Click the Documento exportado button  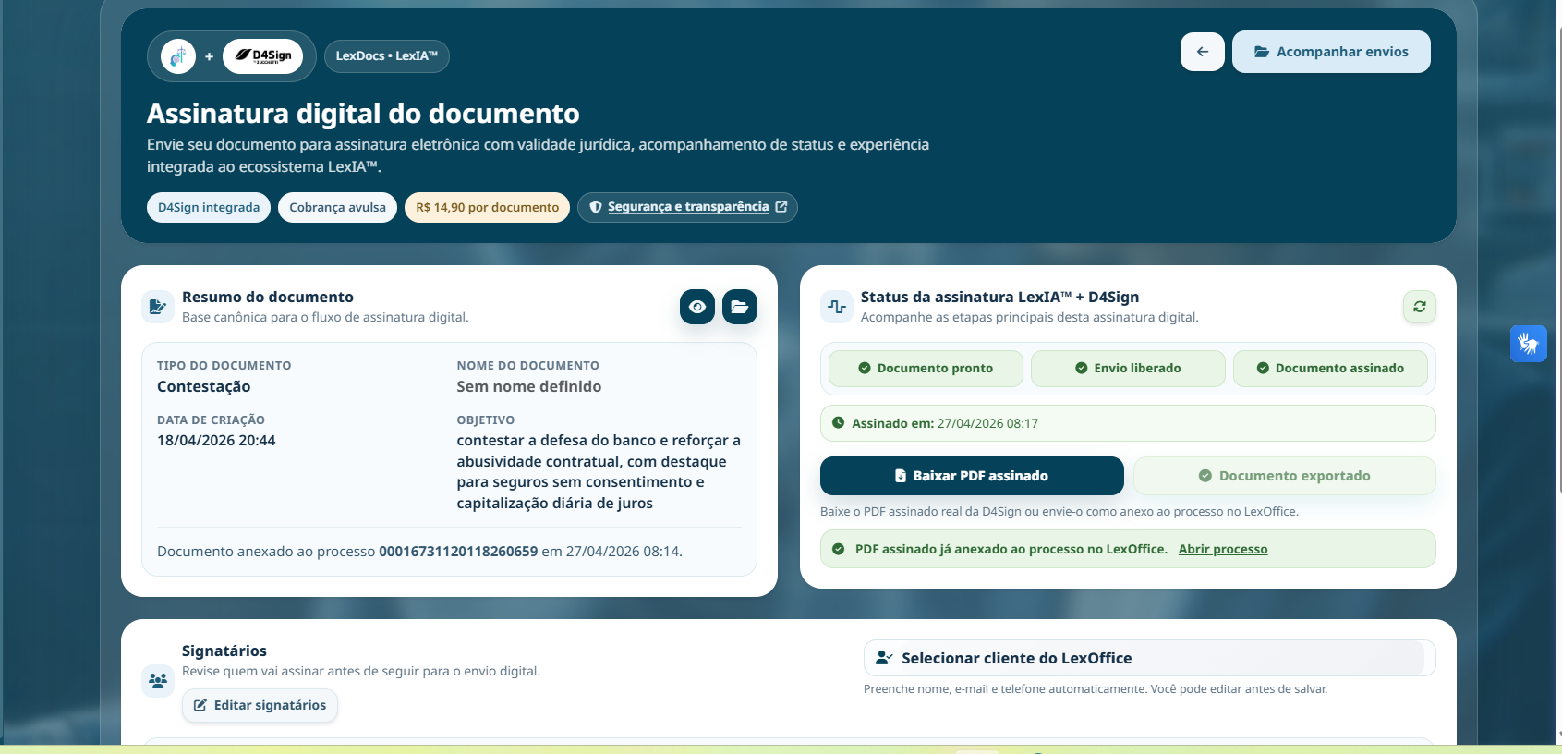pyautogui.click(x=1285, y=476)
